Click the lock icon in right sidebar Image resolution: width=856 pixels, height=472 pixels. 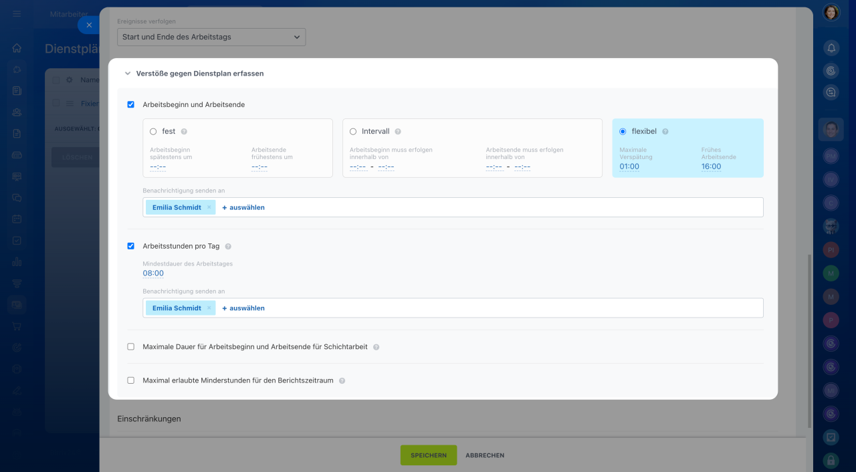[831, 460]
